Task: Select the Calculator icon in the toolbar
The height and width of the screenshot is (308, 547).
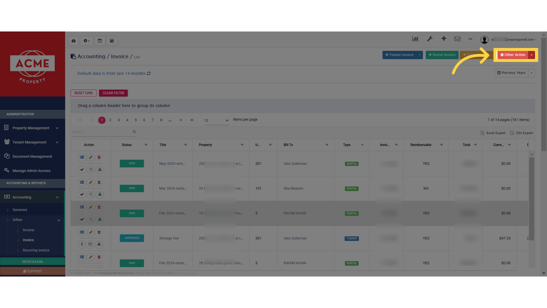Action: [x=112, y=41]
